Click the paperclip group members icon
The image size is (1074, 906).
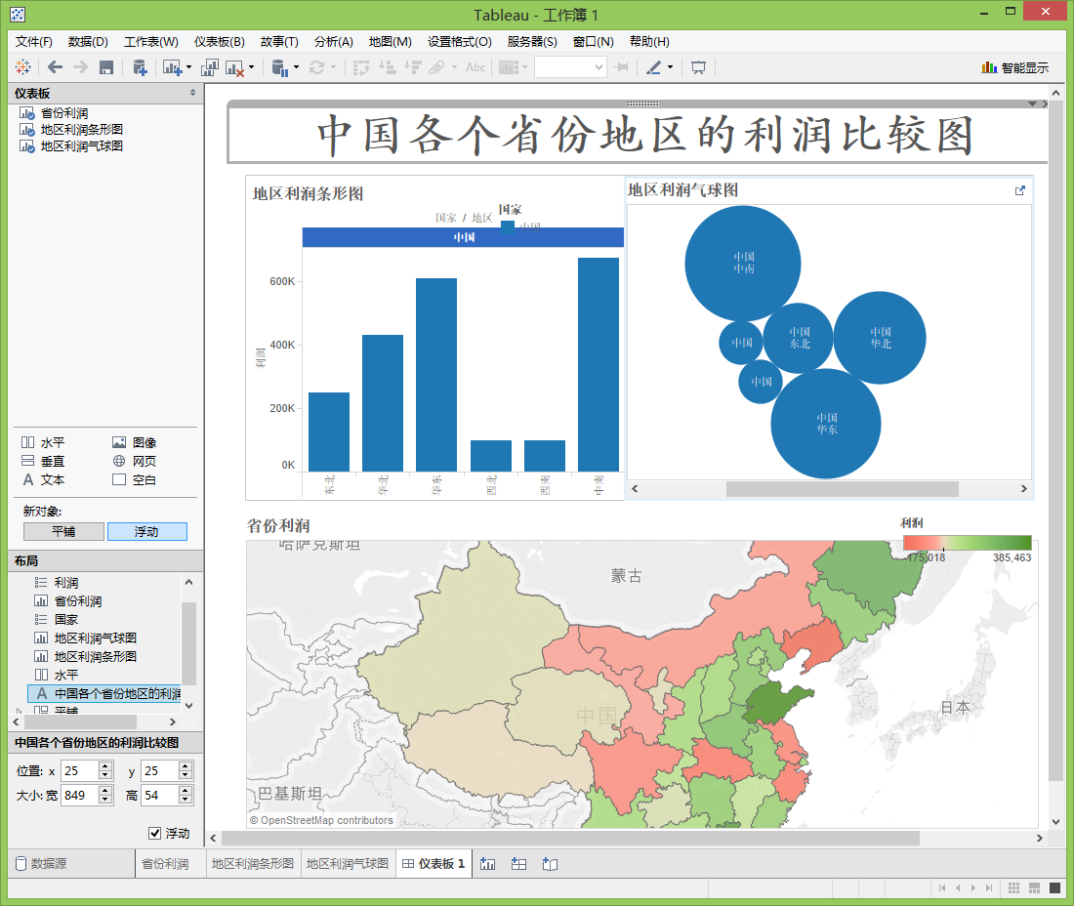[x=437, y=67]
